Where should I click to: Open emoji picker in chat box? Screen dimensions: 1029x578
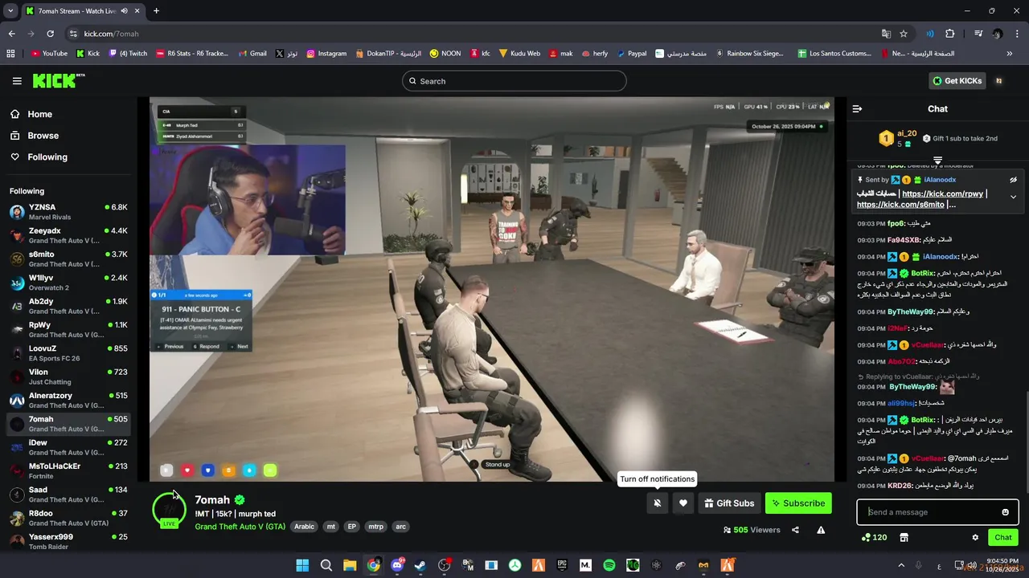click(1005, 512)
